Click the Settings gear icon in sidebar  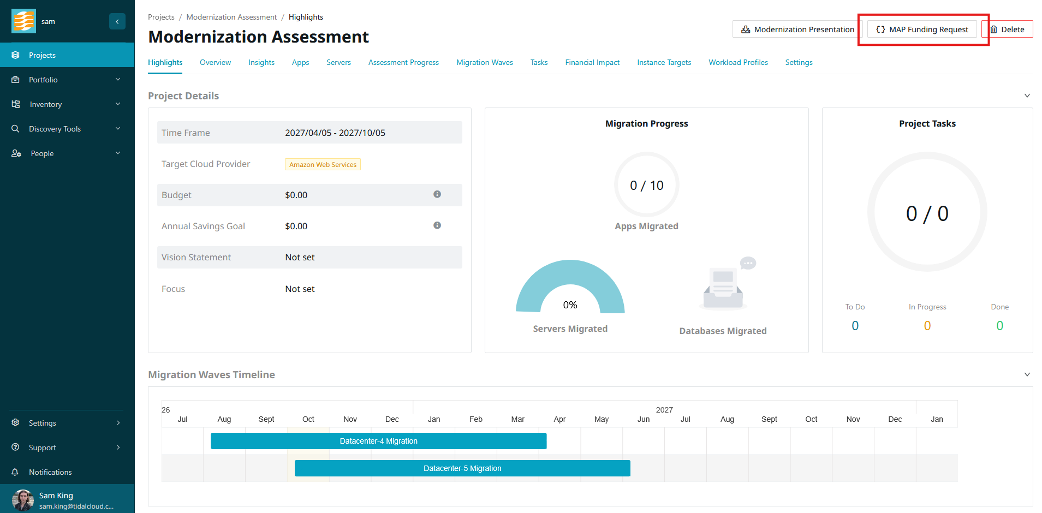(15, 423)
